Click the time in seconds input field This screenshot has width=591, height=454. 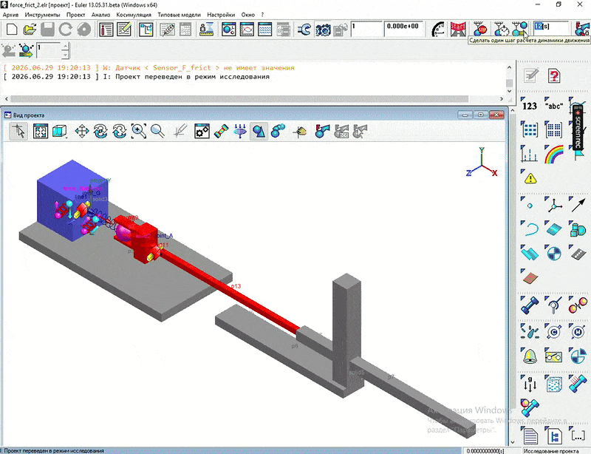[550, 29]
